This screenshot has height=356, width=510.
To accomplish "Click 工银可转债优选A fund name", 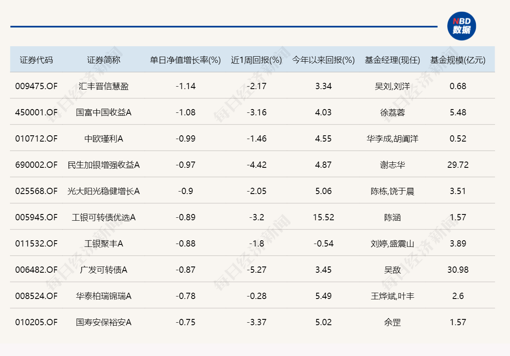I will [103, 217].
